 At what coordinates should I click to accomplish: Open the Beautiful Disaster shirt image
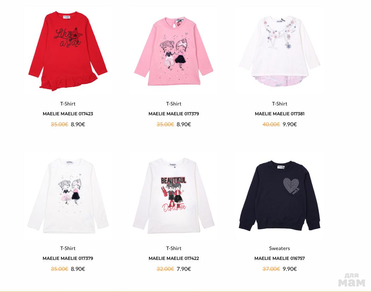click(174, 195)
